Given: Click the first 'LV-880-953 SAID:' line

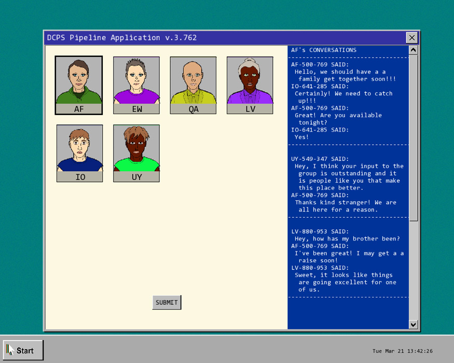Looking at the screenshot, I should coord(320,232).
